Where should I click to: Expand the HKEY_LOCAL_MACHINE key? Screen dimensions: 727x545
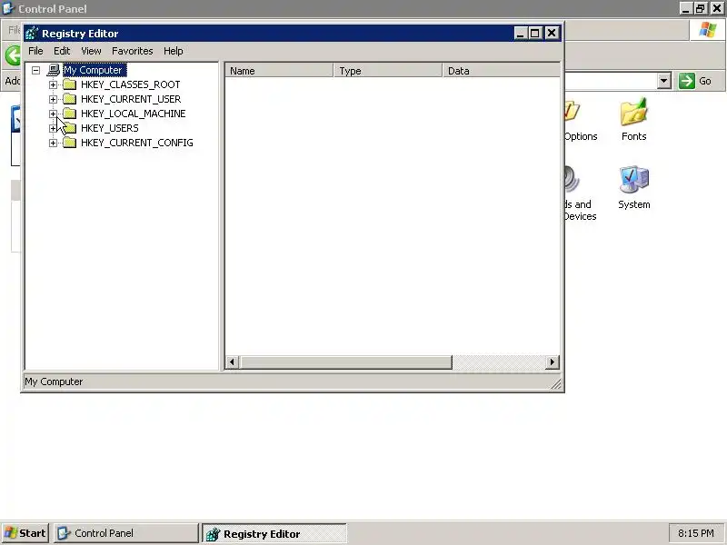(53, 114)
